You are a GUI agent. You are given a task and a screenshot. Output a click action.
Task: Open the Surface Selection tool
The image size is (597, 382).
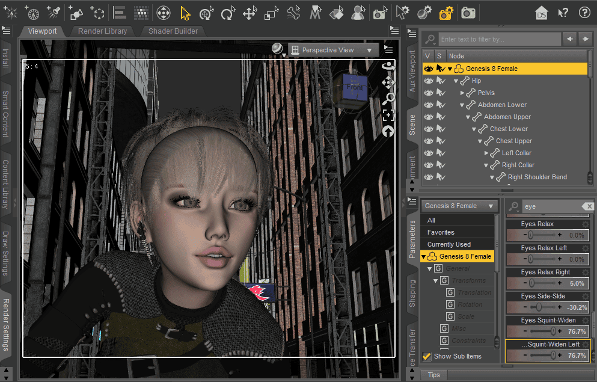(x=335, y=12)
